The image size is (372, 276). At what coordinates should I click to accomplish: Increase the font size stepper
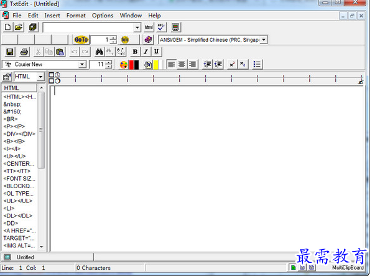click(108, 62)
